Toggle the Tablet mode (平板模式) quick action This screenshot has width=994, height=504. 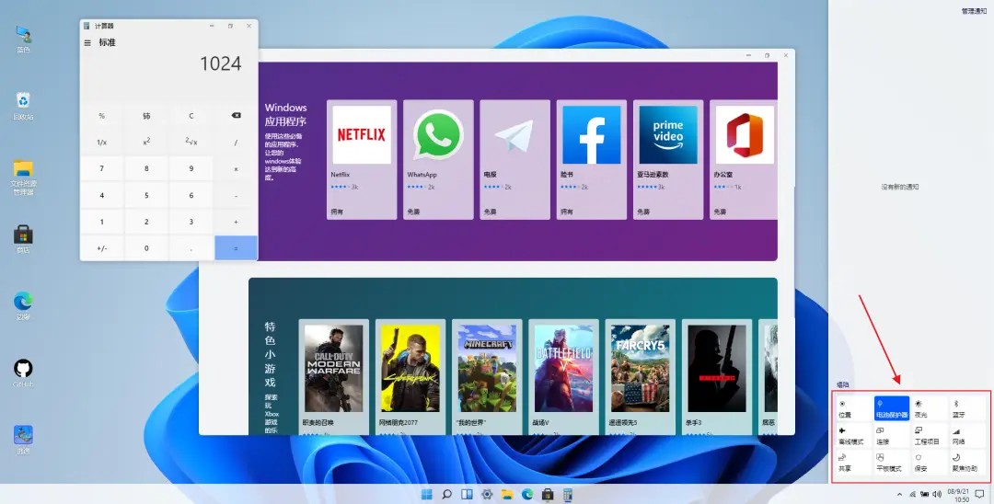891,463
